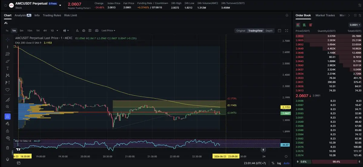Toggle percentage scale % button
The width and height of the screenshot is (363, 167).
(x=273, y=163)
